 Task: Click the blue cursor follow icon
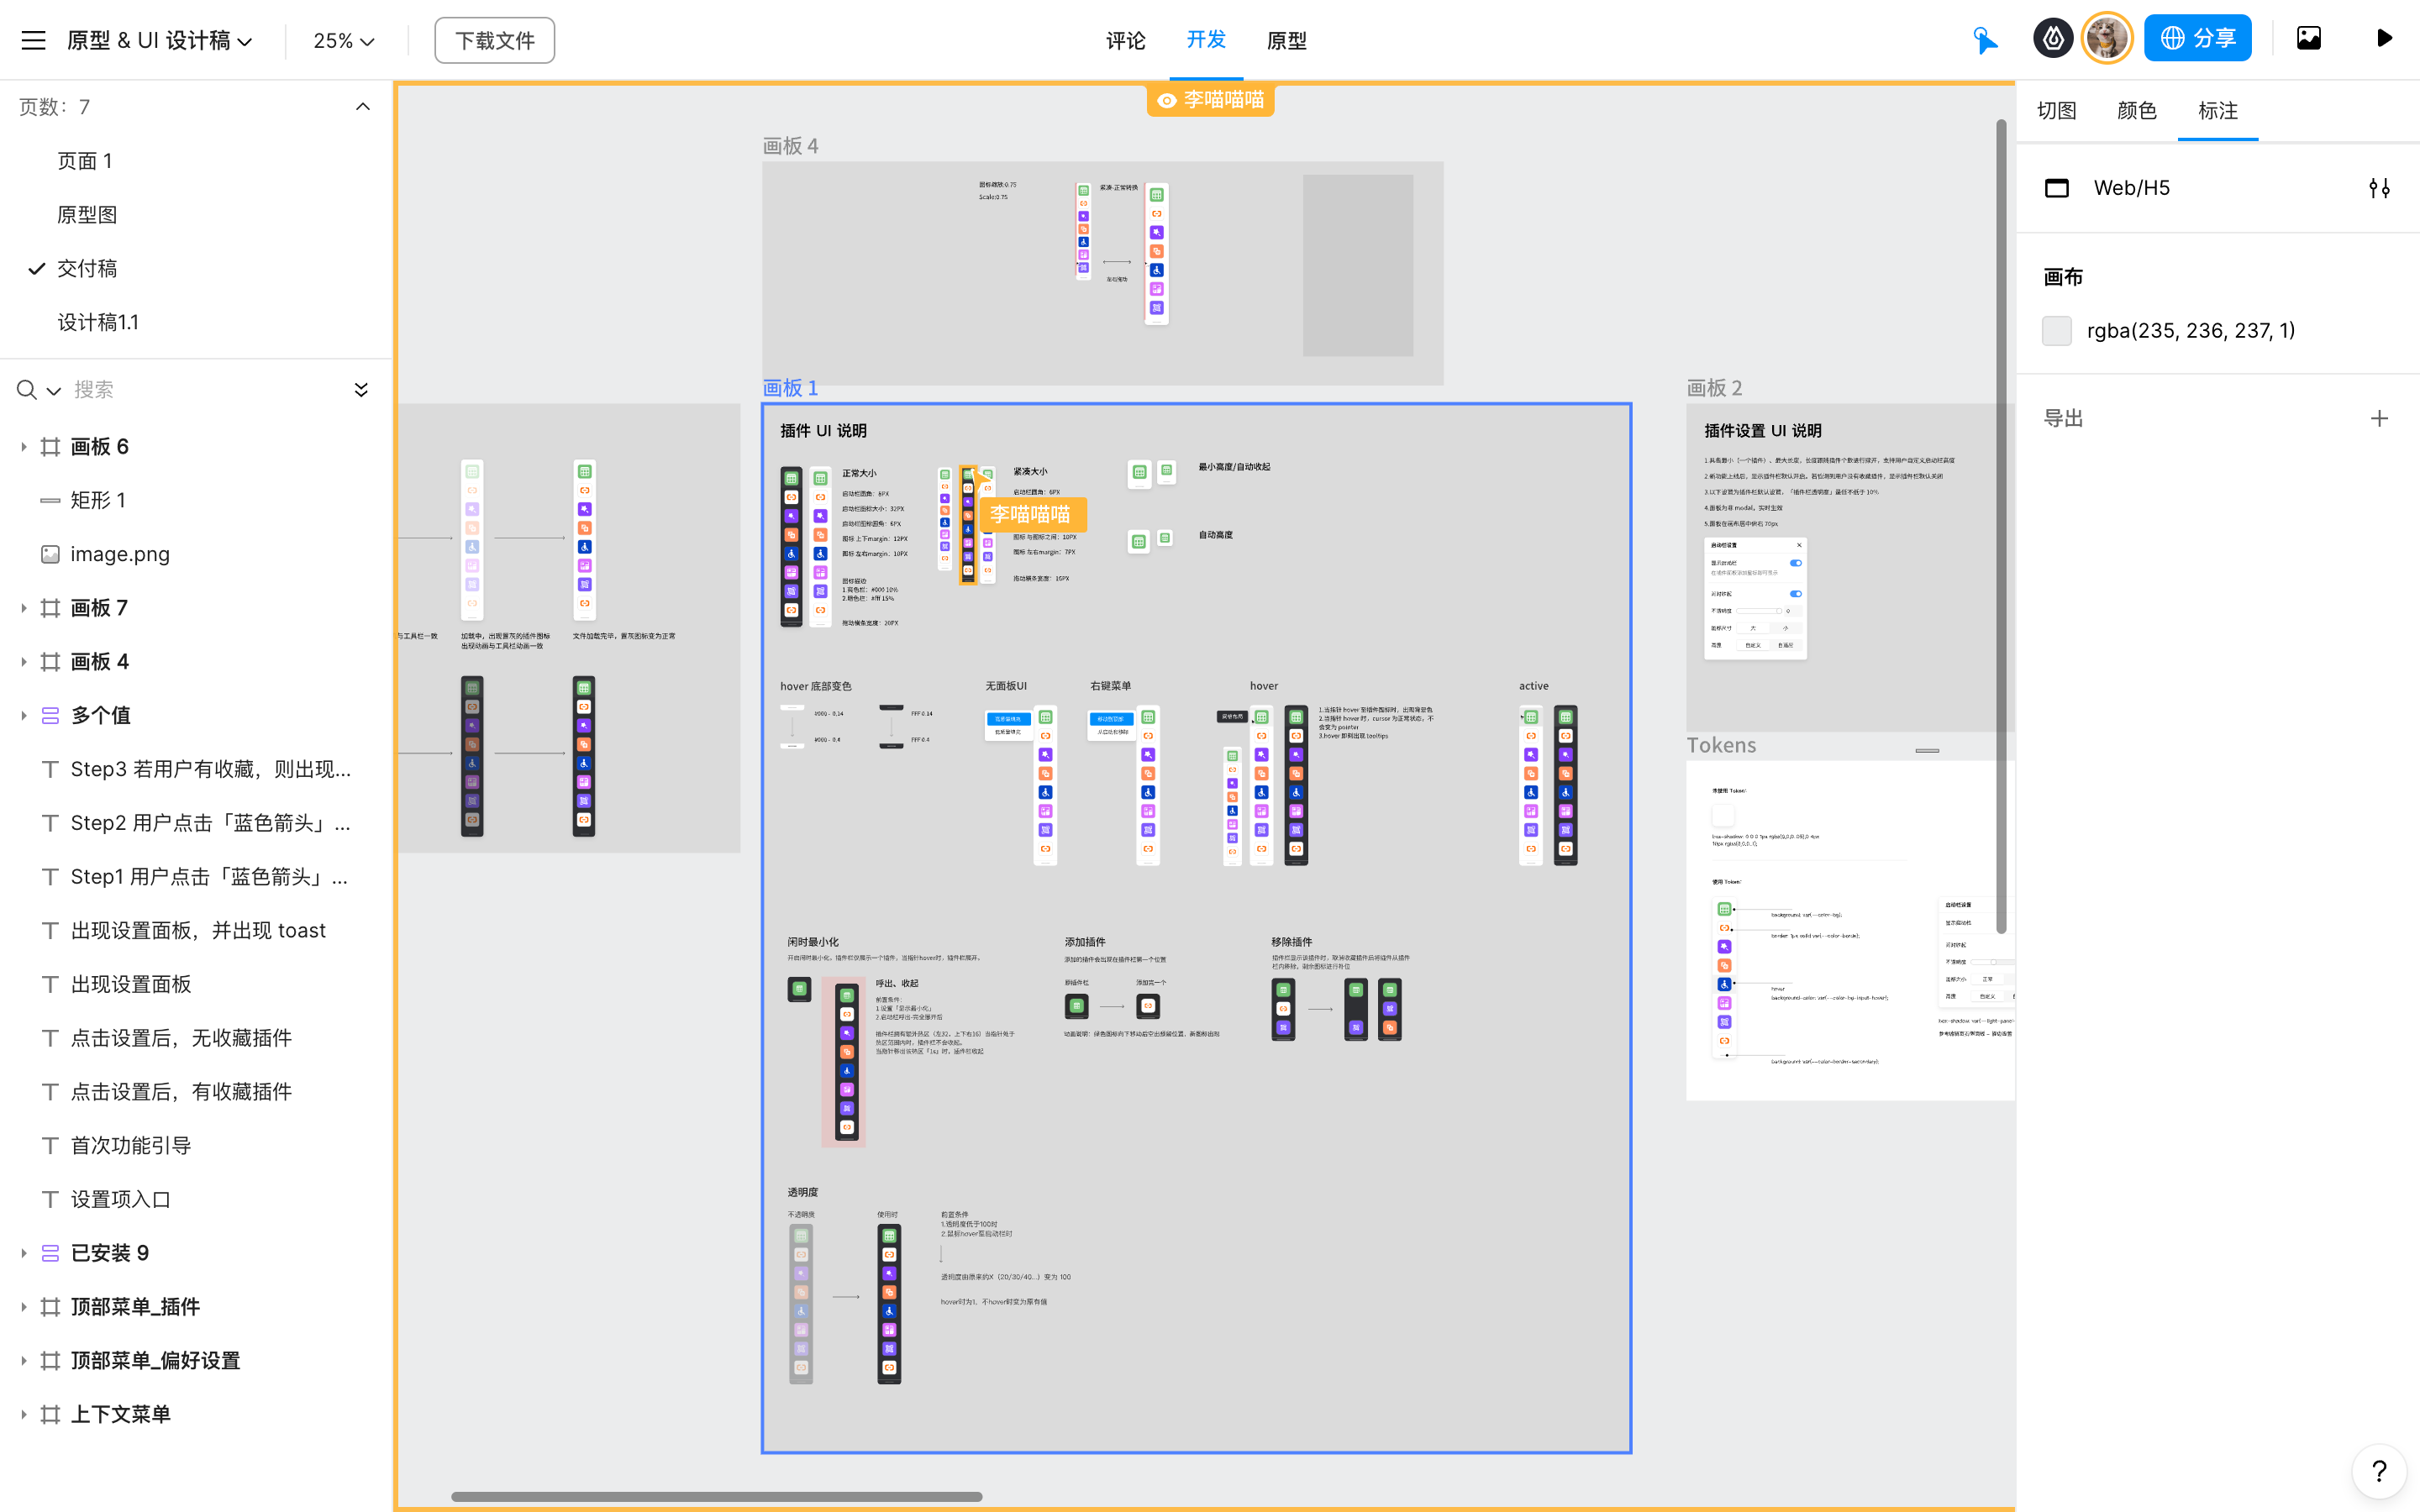coord(1985,40)
